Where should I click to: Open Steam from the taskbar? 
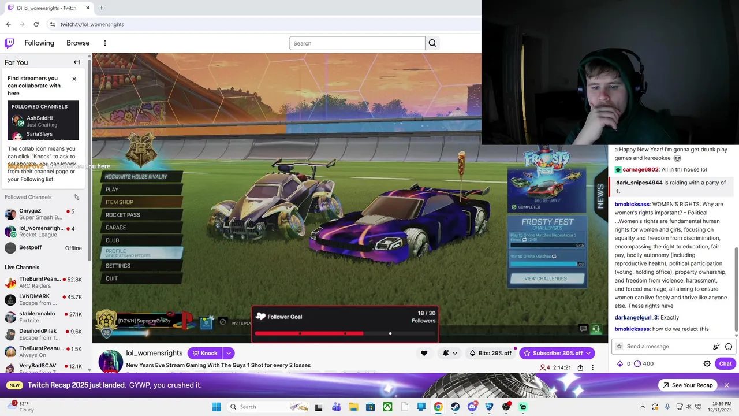coord(455,407)
